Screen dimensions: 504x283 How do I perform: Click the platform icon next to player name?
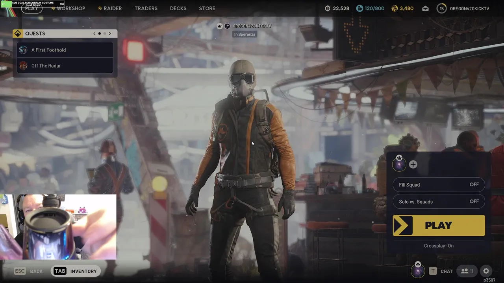coord(227,26)
